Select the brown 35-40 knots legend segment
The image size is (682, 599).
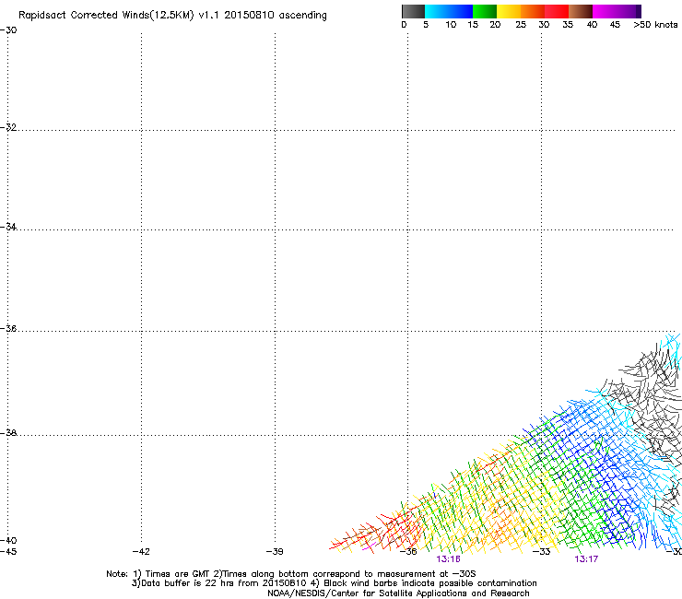click(x=581, y=11)
